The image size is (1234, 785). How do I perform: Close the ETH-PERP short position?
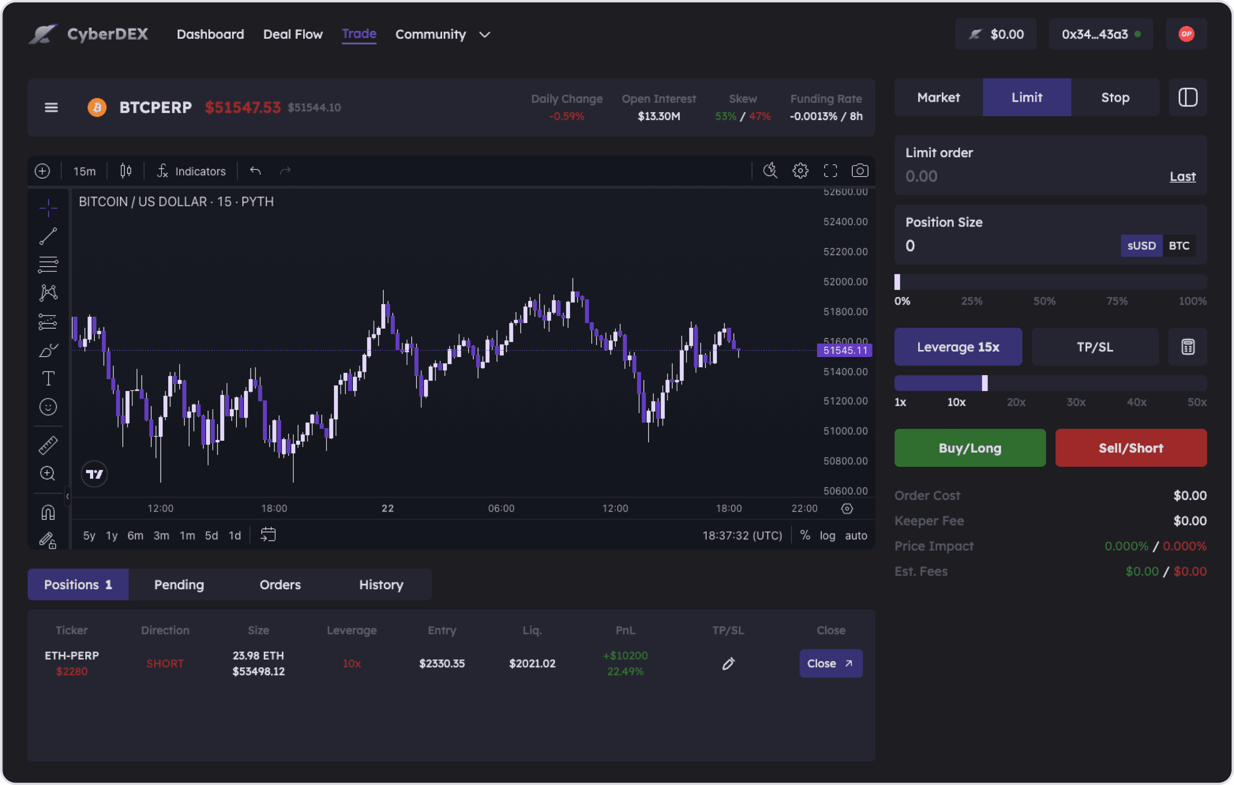(830, 663)
